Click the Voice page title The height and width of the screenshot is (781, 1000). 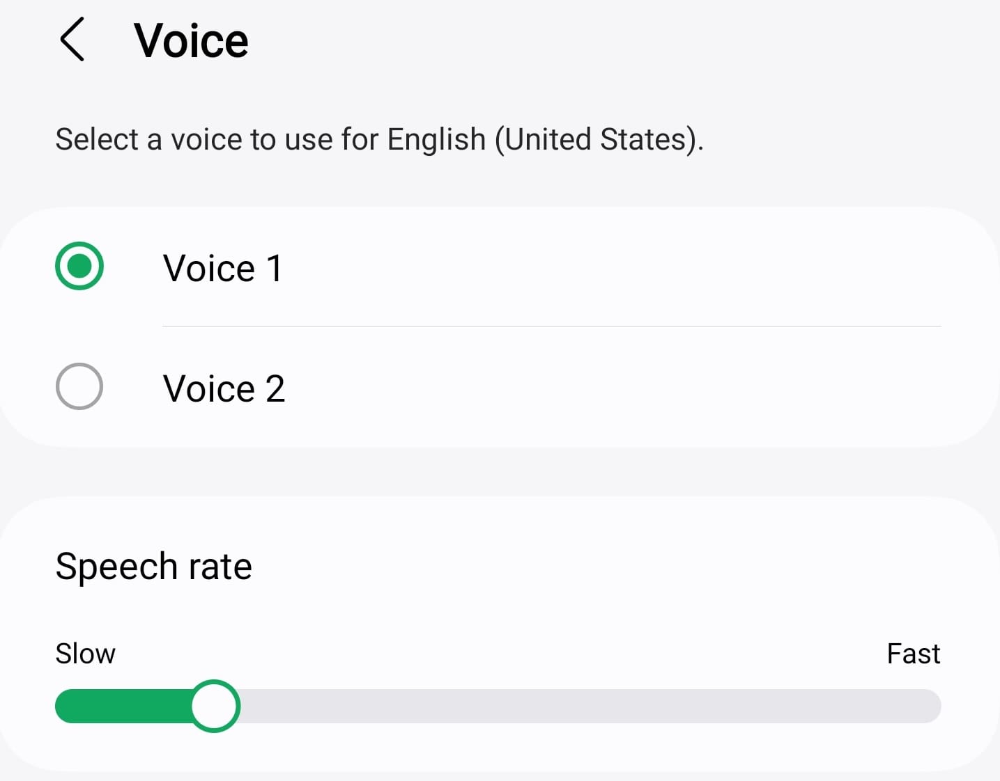pyautogui.click(x=191, y=40)
